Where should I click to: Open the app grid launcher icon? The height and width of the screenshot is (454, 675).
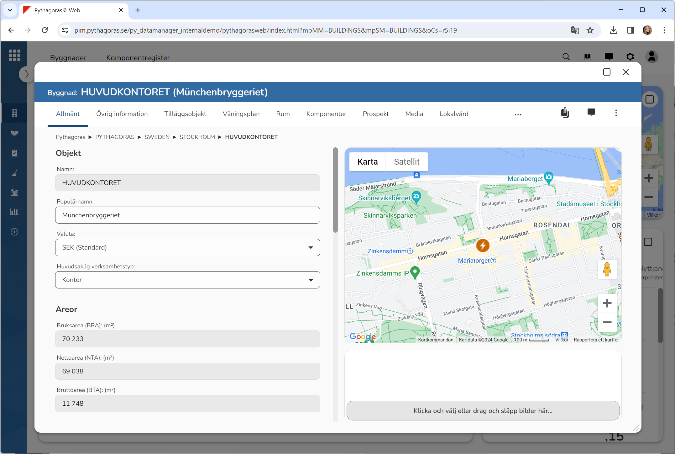(14, 55)
